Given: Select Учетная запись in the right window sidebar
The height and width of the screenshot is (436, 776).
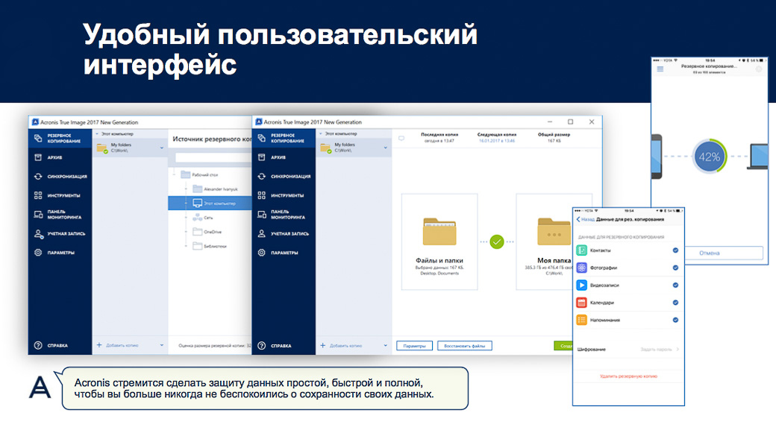Looking at the screenshot, I should click(284, 233).
